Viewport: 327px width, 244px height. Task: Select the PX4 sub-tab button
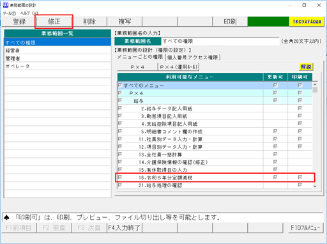(x=137, y=67)
